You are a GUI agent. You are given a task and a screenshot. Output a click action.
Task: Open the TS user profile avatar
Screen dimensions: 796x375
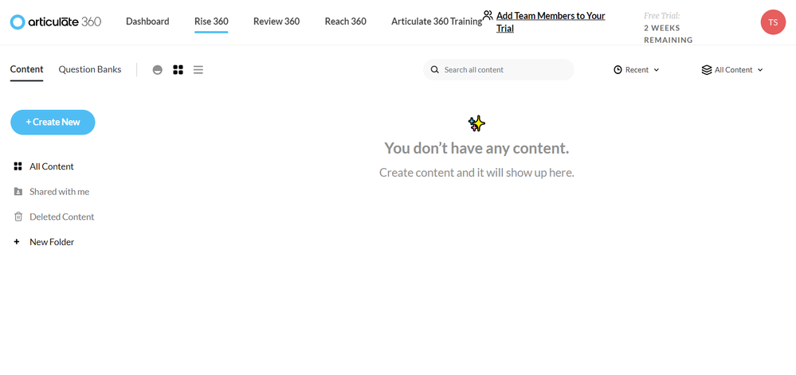tap(773, 22)
